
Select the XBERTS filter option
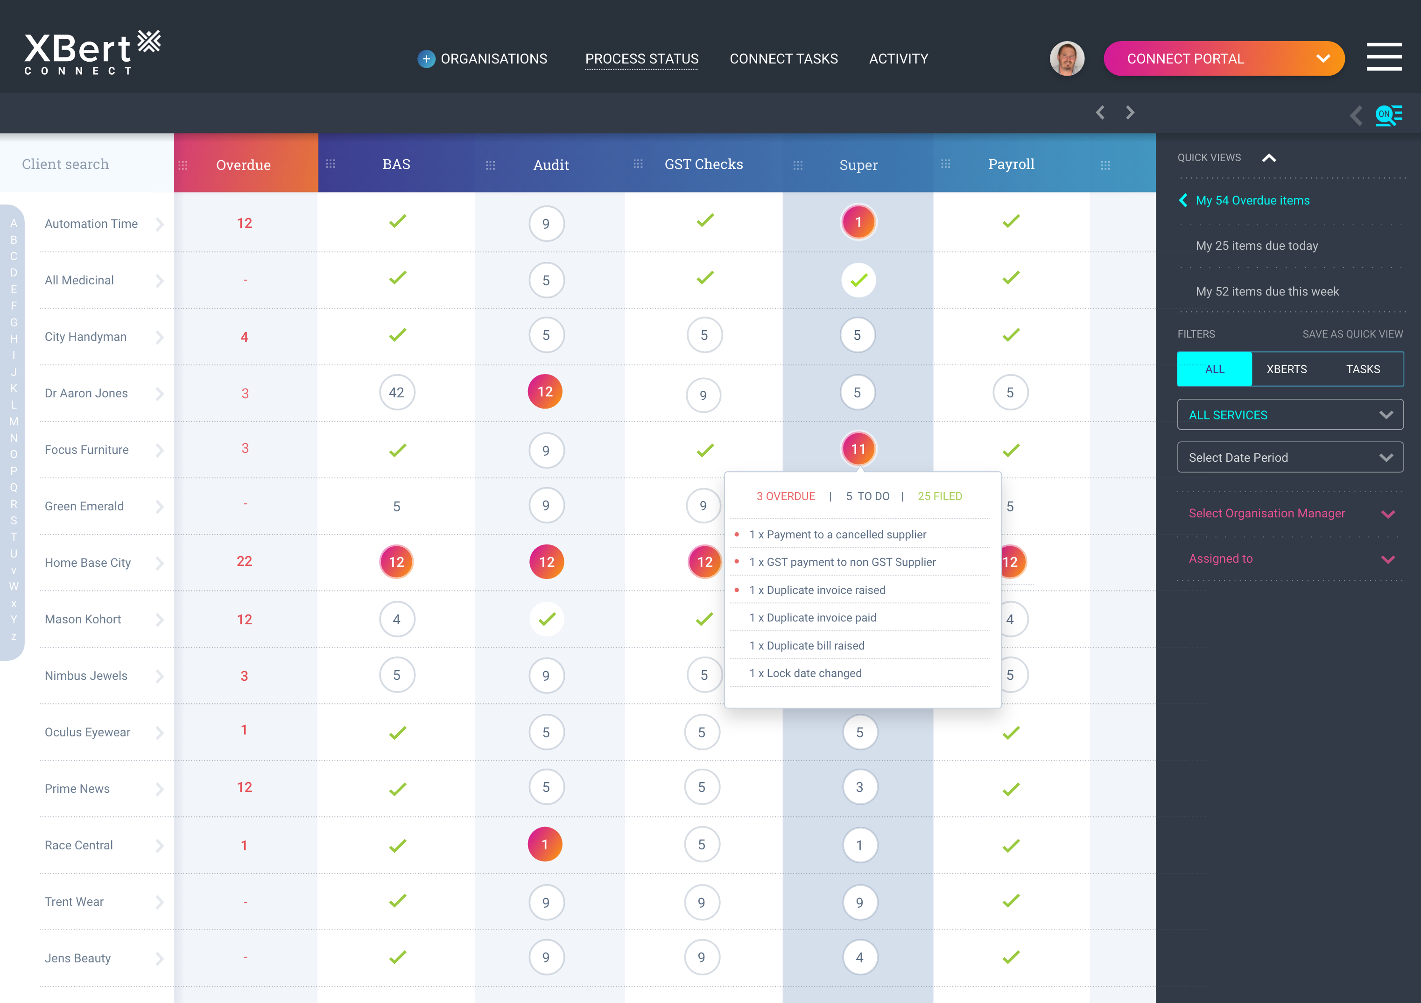click(1287, 369)
